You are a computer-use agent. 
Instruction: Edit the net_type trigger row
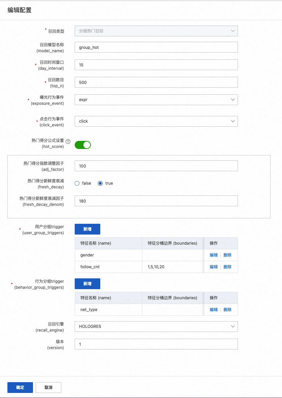(214, 310)
